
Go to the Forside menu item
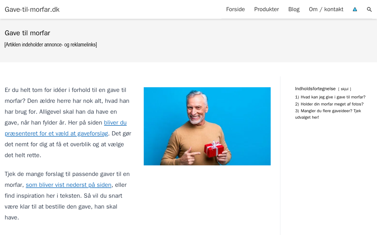(x=235, y=9)
